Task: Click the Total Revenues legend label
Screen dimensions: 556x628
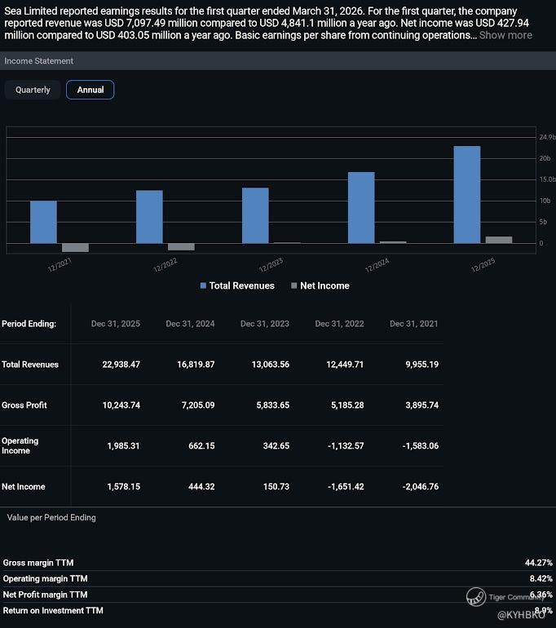Action: click(x=242, y=285)
